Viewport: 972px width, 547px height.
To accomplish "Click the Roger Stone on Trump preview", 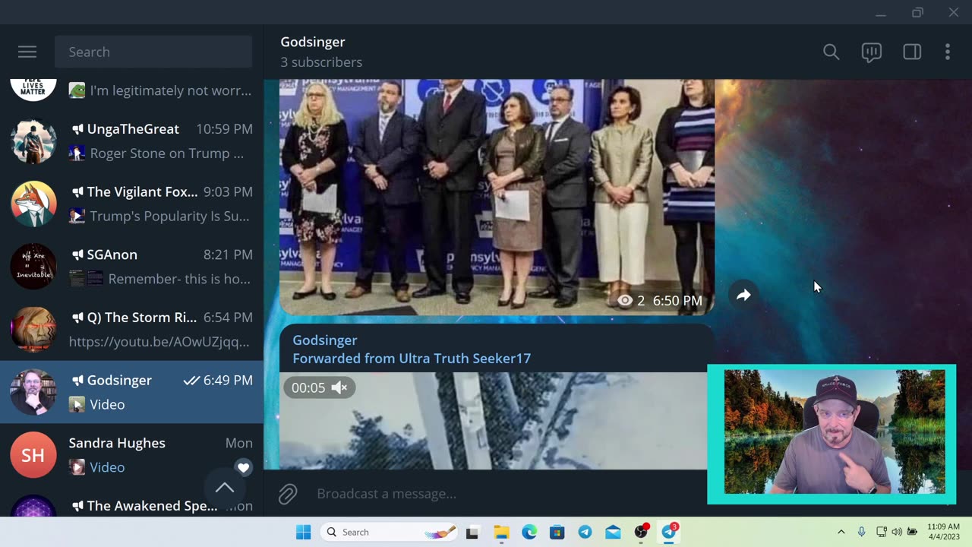I will coord(167,153).
